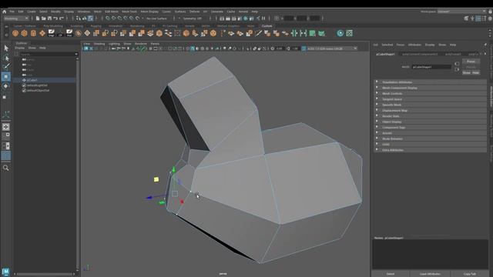Select defaultLightSet in the Outliner
This screenshot has width=493, height=277.
click(x=37, y=85)
